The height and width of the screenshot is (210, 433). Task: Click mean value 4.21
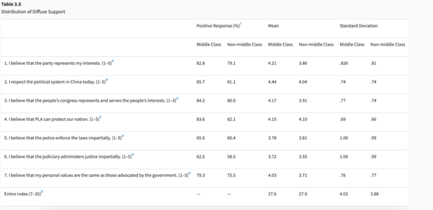[272, 63]
